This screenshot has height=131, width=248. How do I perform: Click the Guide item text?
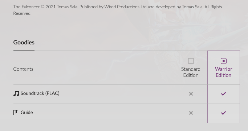click(x=27, y=113)
